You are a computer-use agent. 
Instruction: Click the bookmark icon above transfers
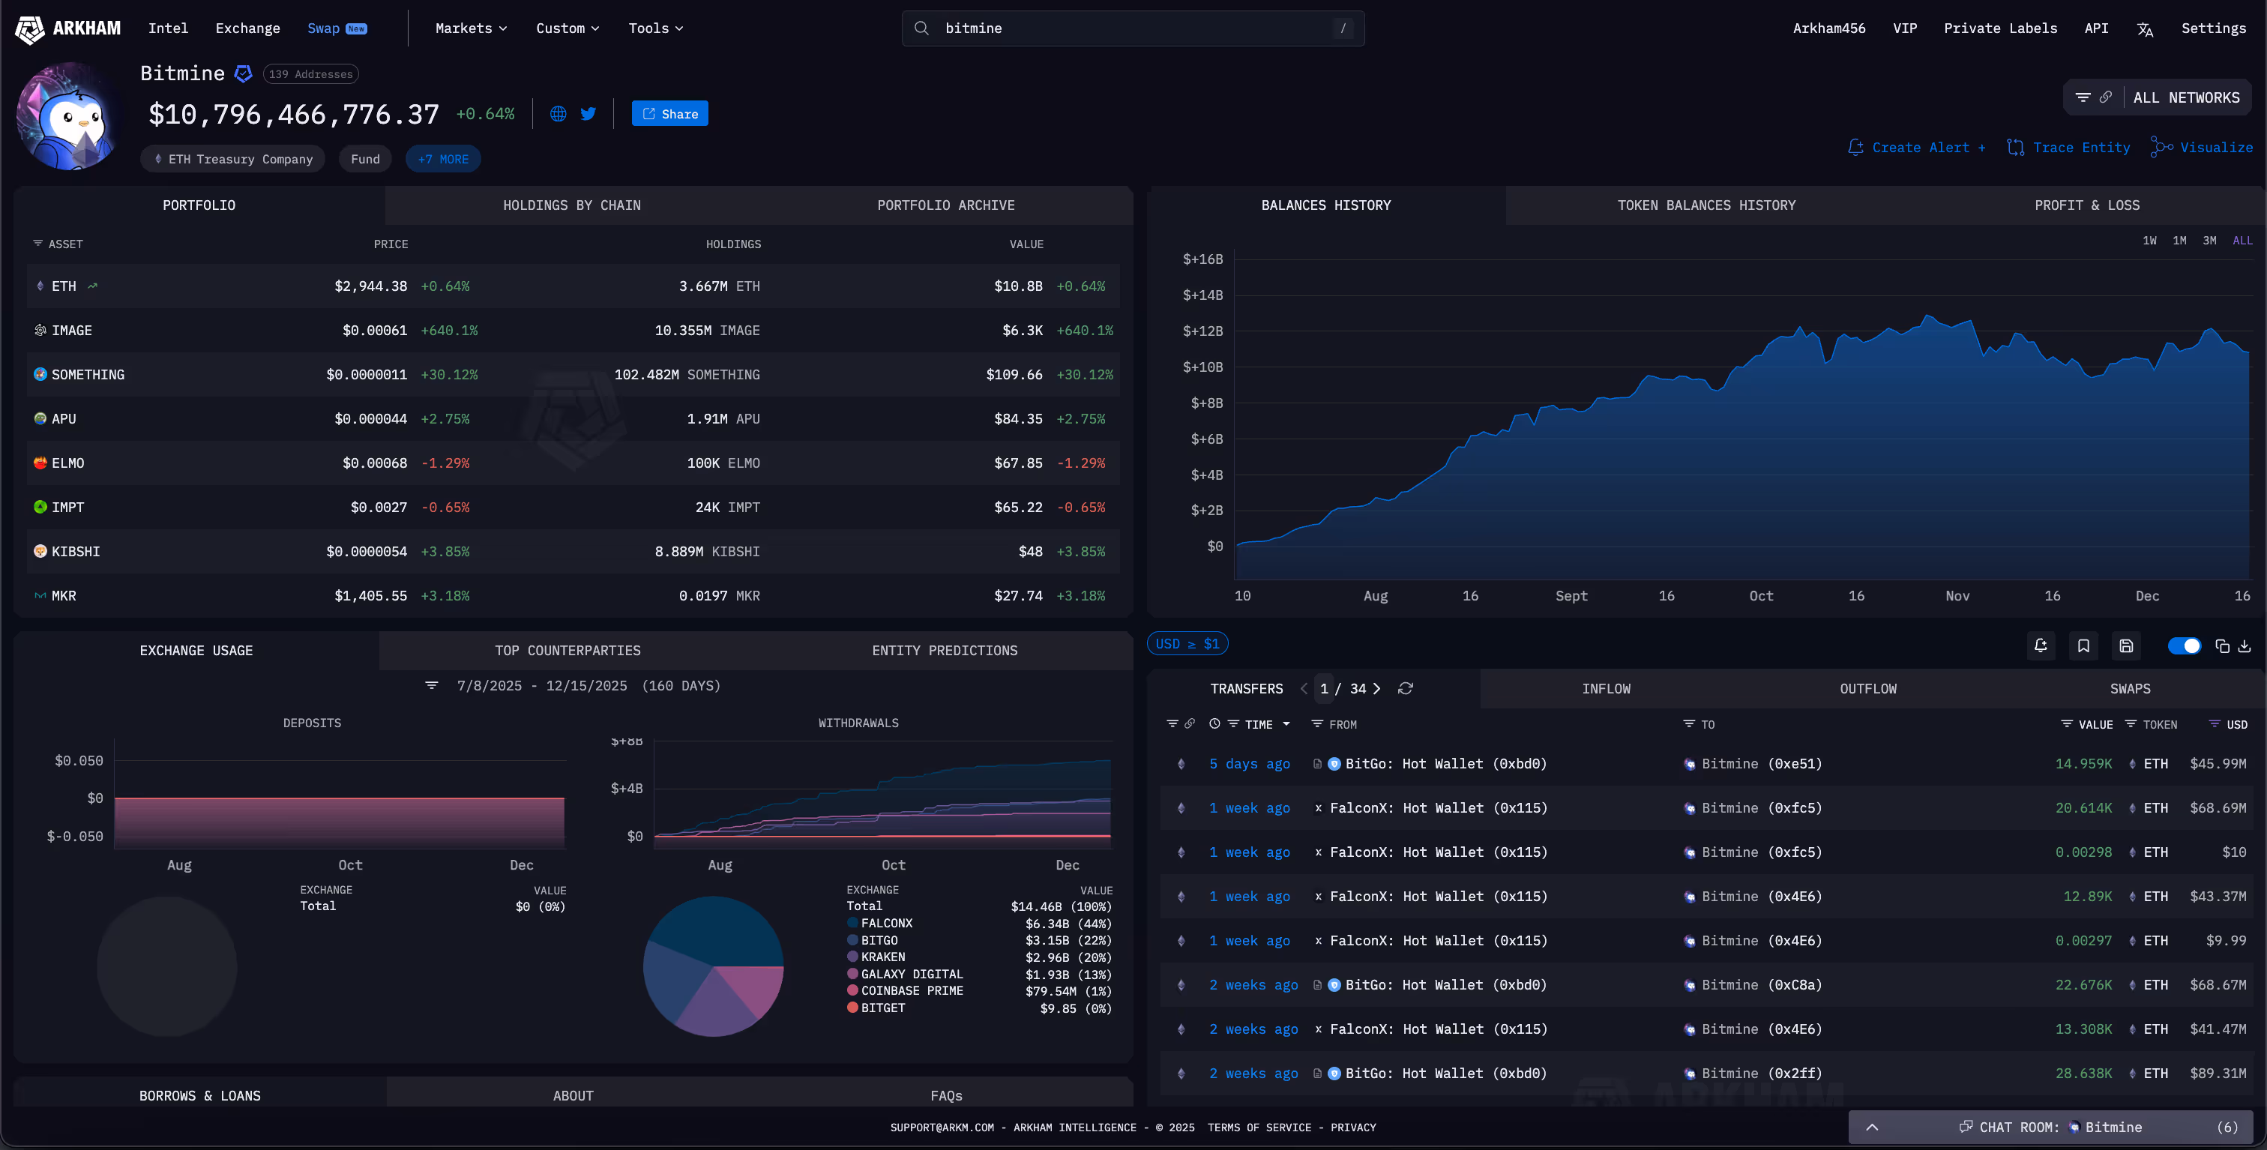[x=2083, y=645]
